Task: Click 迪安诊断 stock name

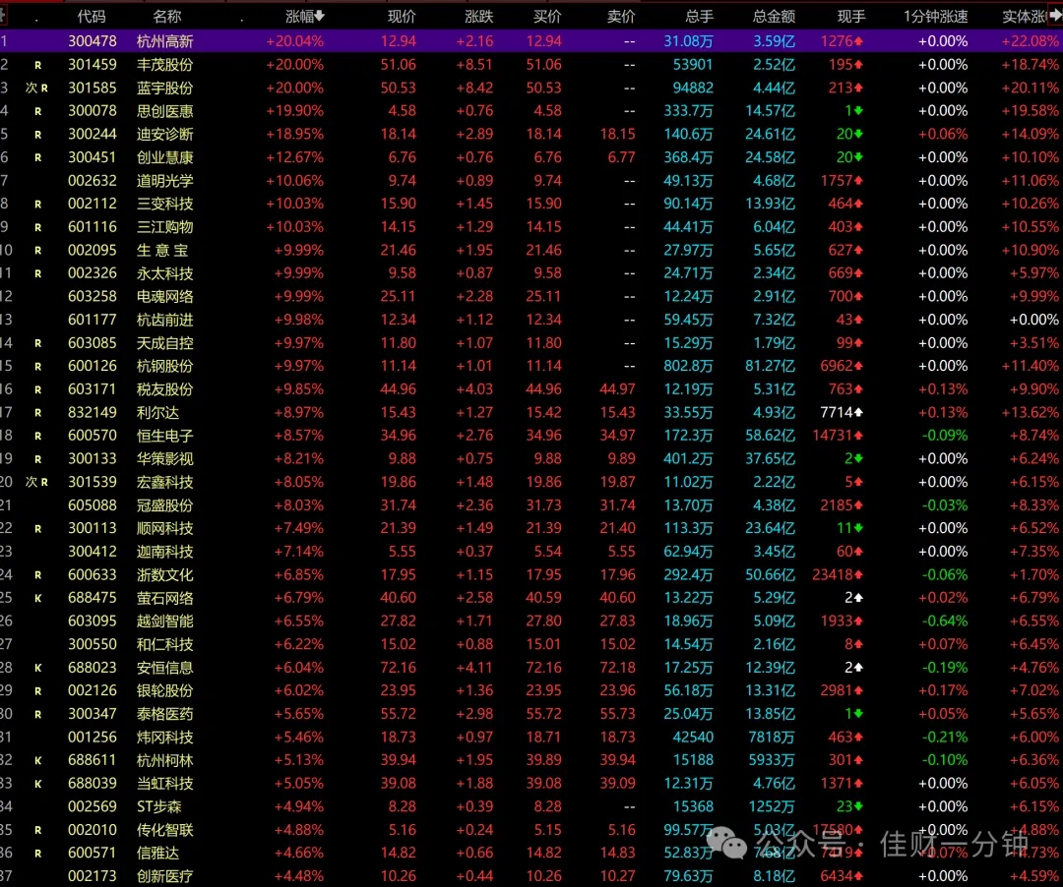Action: click(x=164, y=134)
